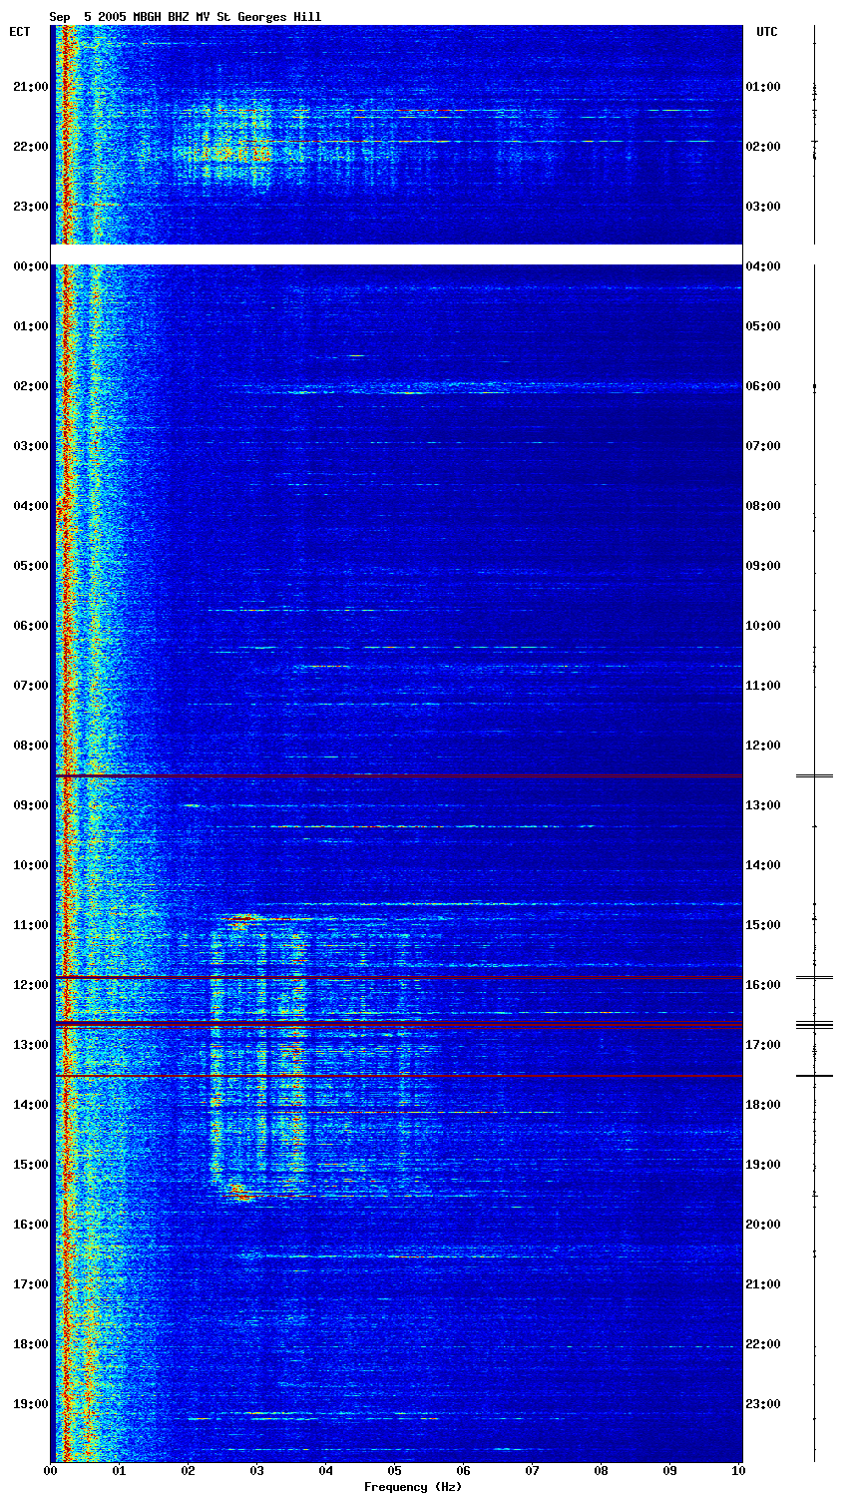Click the 17:00 label on the ECT axis
Image resolution: width=850 pixels, height=1497 pixels.
point(30,1284)
